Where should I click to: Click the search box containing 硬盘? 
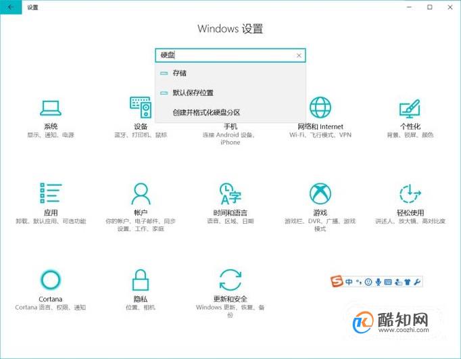click(230, 55)
